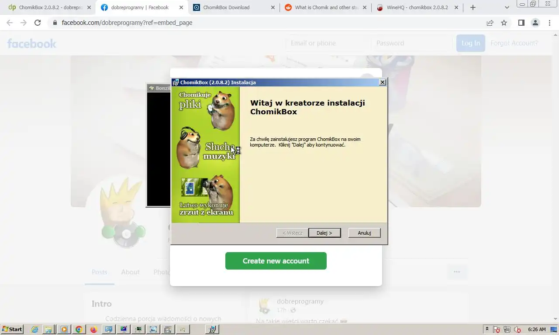Click the address bar URL

(127, 23)
